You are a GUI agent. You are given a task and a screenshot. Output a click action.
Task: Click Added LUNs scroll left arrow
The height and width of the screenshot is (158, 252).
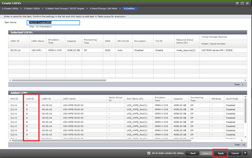pyautogui.click(x=10, y=140)
